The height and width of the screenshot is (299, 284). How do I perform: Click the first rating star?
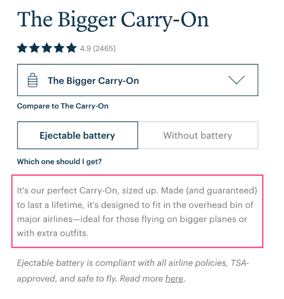(x=22, y=48)
